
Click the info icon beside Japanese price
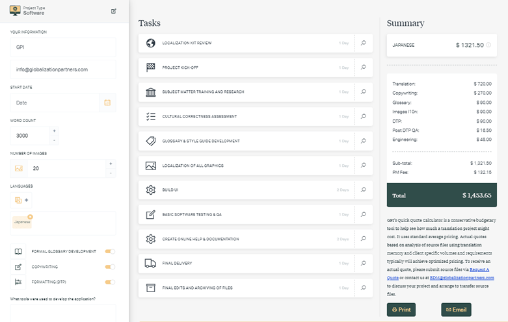coord(488,45)
